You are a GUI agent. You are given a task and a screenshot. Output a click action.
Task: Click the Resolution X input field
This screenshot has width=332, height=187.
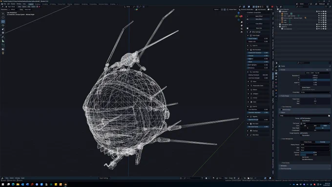[315, 75]
